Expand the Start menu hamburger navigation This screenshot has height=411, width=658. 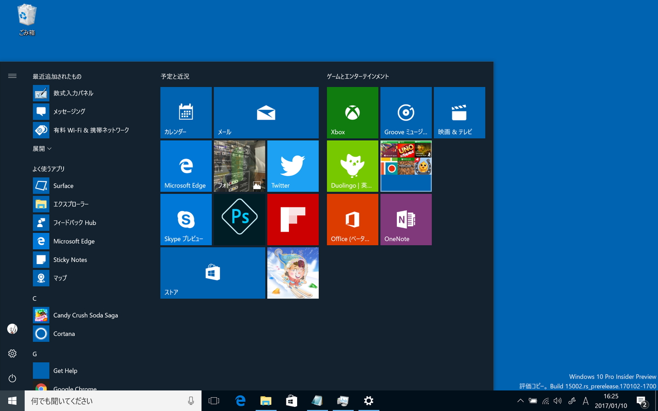click(12, 76)
